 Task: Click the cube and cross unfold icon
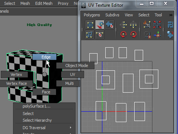pos(170,35)
